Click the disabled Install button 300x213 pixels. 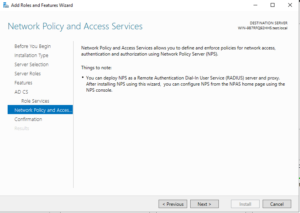245,204
